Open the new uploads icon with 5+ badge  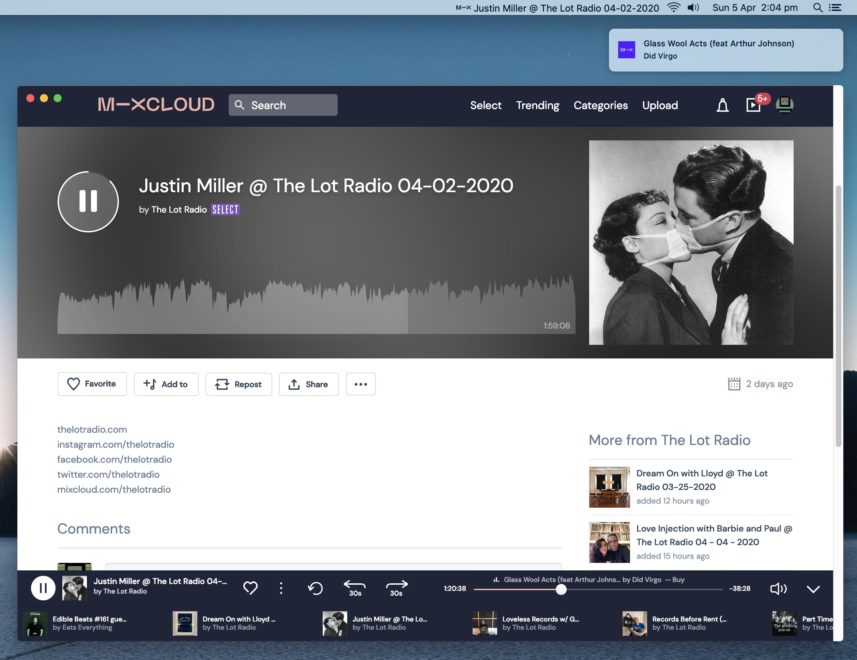[x=753, y=105]
